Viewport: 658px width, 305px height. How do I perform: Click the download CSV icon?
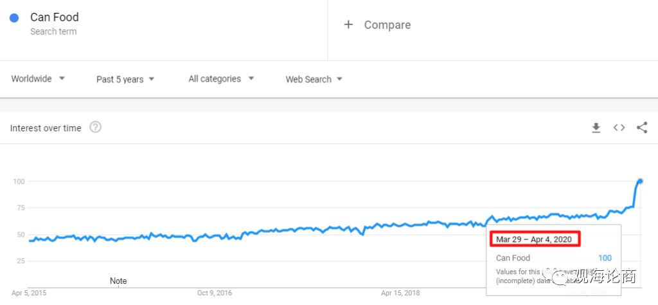point(596,128)
